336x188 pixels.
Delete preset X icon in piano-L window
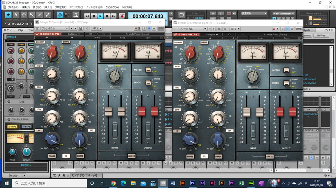coord(87,28)
